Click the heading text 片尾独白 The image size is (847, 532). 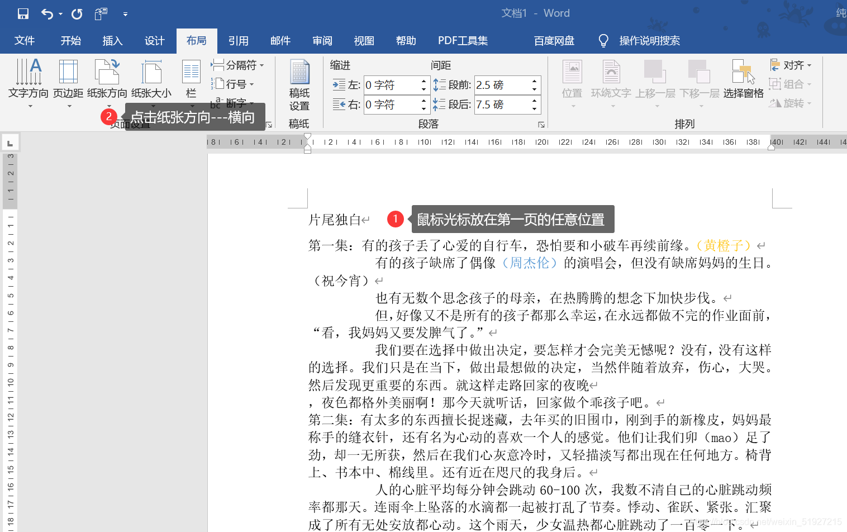click(335, 220)
